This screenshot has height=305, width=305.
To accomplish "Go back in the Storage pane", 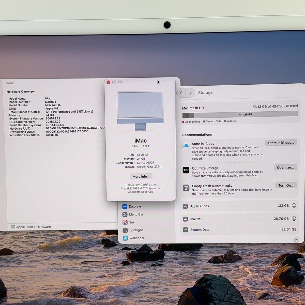I will click(x=181, y=93).
